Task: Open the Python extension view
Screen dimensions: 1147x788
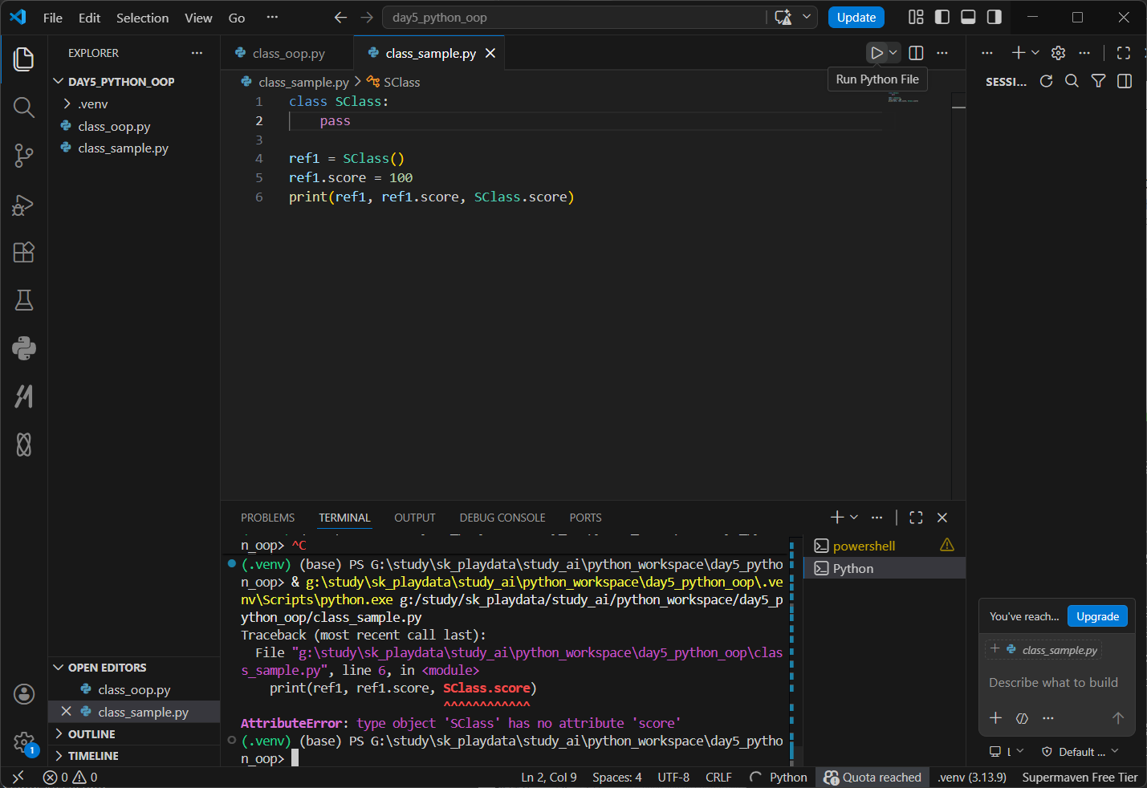Action: coord(24,348)
